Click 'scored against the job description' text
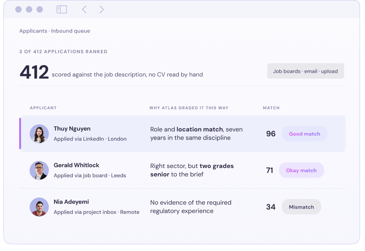Screen dimensions: 365x251 click(127, 75)
